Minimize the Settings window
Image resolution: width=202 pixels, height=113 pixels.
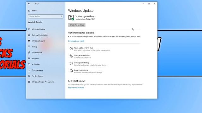tap(143, 4)
